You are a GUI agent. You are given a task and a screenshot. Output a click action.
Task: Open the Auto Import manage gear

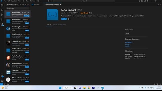tap(69, 19)
